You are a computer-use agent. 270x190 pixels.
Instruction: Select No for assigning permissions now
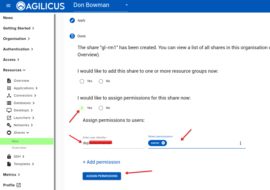point(101,108)
